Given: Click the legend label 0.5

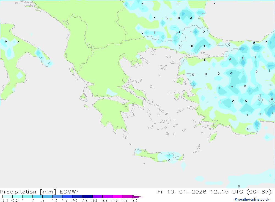Looking at the screenshot, I should click(x=15, y=200).
